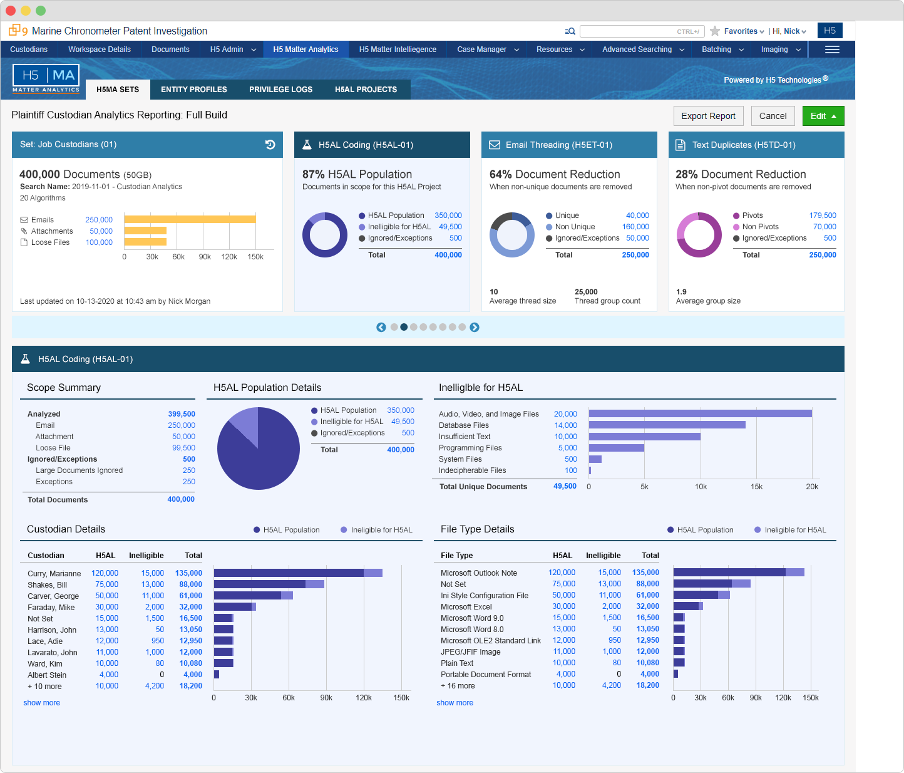Viewport: 904px width, 773px height.
Task: Open the Batching dropdown menu
Action: 741,49
